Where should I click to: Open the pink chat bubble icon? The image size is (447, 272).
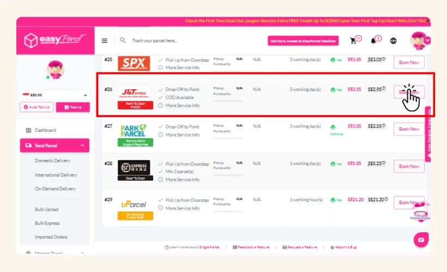pyautogui.click(x=421, y=239)
